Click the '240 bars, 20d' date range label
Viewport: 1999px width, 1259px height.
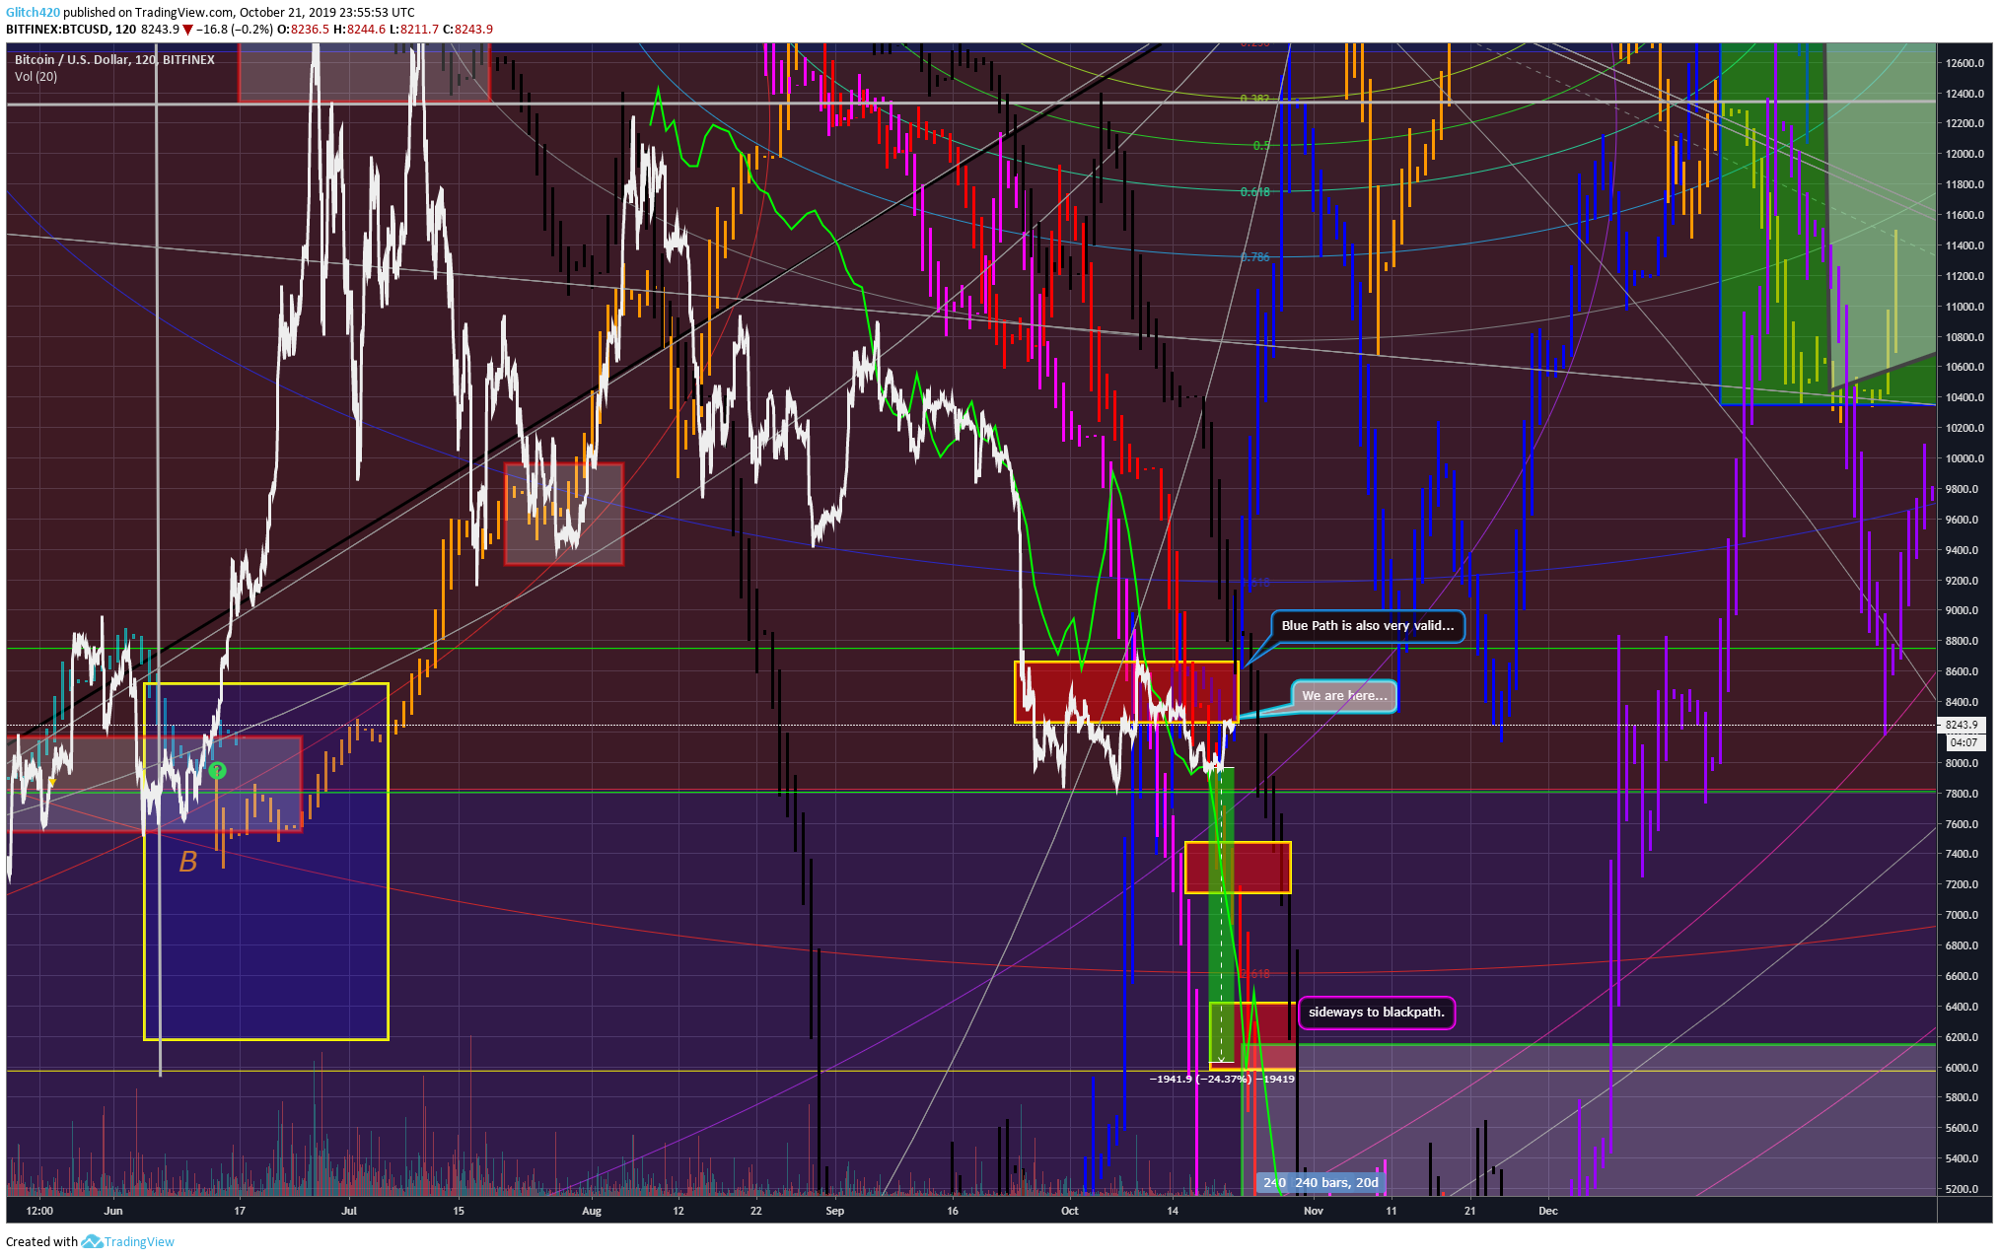click(1336, 1182)
